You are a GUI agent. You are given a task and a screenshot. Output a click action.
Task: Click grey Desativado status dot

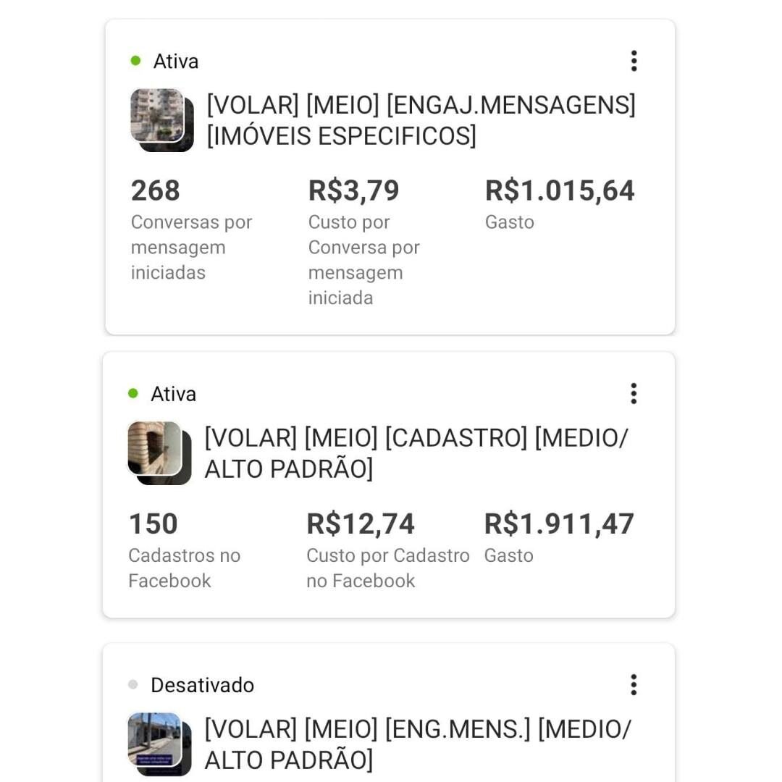(x=133, y=685)
